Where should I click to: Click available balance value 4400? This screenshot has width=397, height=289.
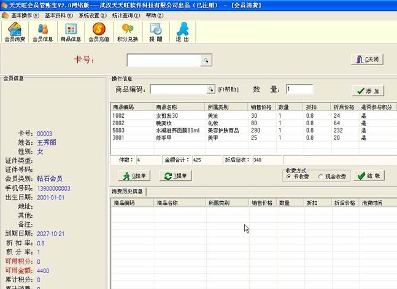coord(43,271)
